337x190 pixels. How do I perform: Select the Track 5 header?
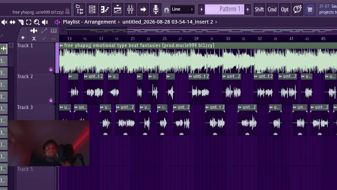click(36, 178)
